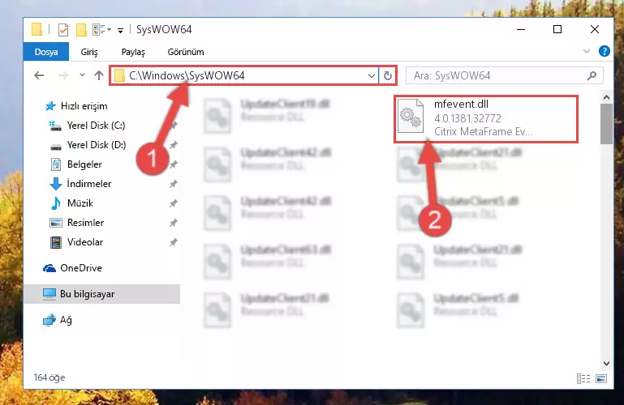Viewport: 624px width, 405px height.
Task: Click the folder icon in the title bar
Action: [x=37, y=29]
